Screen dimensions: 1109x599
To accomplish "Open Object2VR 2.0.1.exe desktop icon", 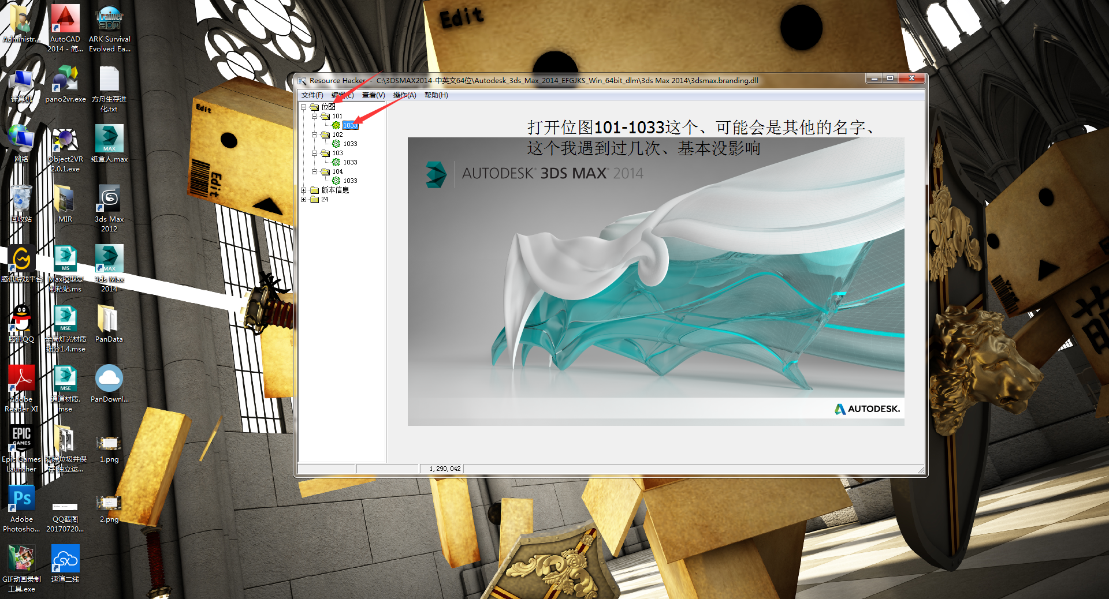I will [x=65, y=149].
